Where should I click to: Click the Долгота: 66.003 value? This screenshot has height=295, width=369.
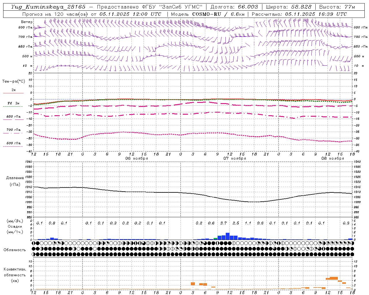pos(234,7)
